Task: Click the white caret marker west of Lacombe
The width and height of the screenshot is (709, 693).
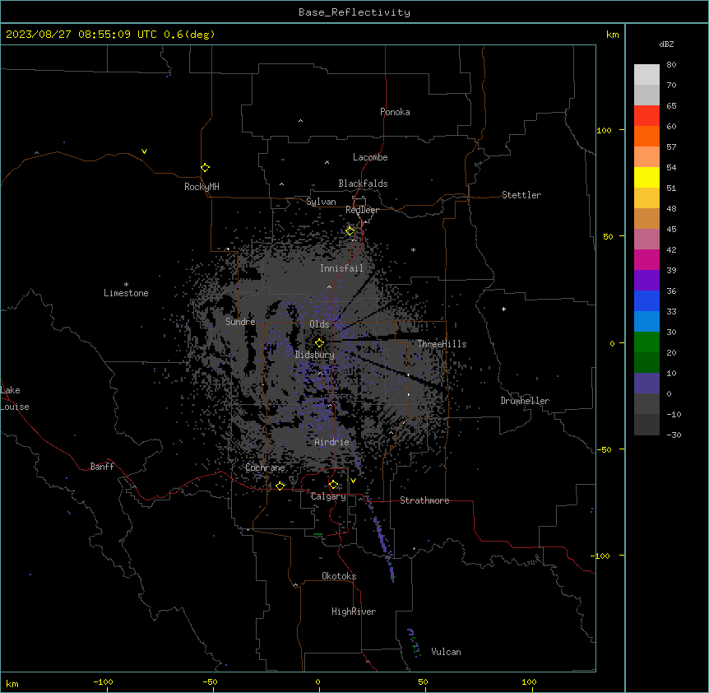Action: pos(327,162)
